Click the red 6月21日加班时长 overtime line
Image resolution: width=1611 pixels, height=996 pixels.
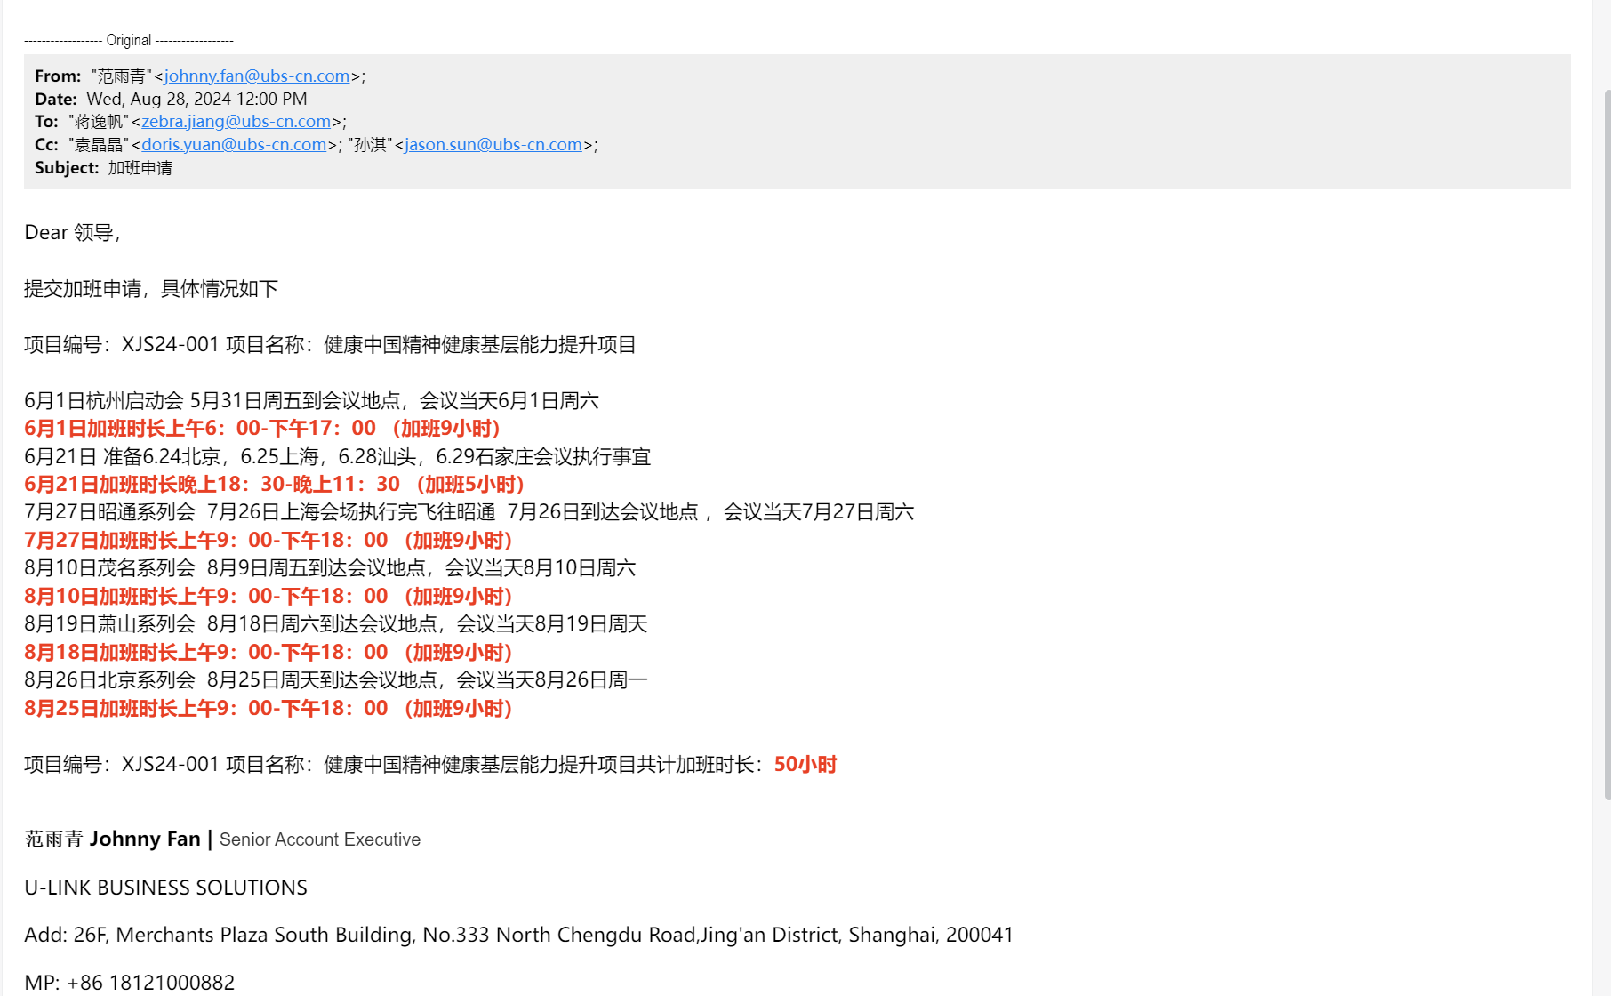[274, 485]
